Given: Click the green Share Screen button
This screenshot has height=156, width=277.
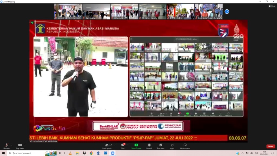Looking at the screenshot, I should pos(136,146).
